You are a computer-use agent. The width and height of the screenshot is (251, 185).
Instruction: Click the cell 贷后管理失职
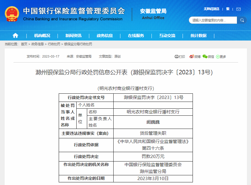pos(153,133)
